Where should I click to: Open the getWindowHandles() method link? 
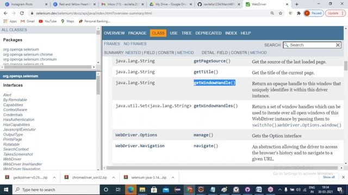point(215,106)
